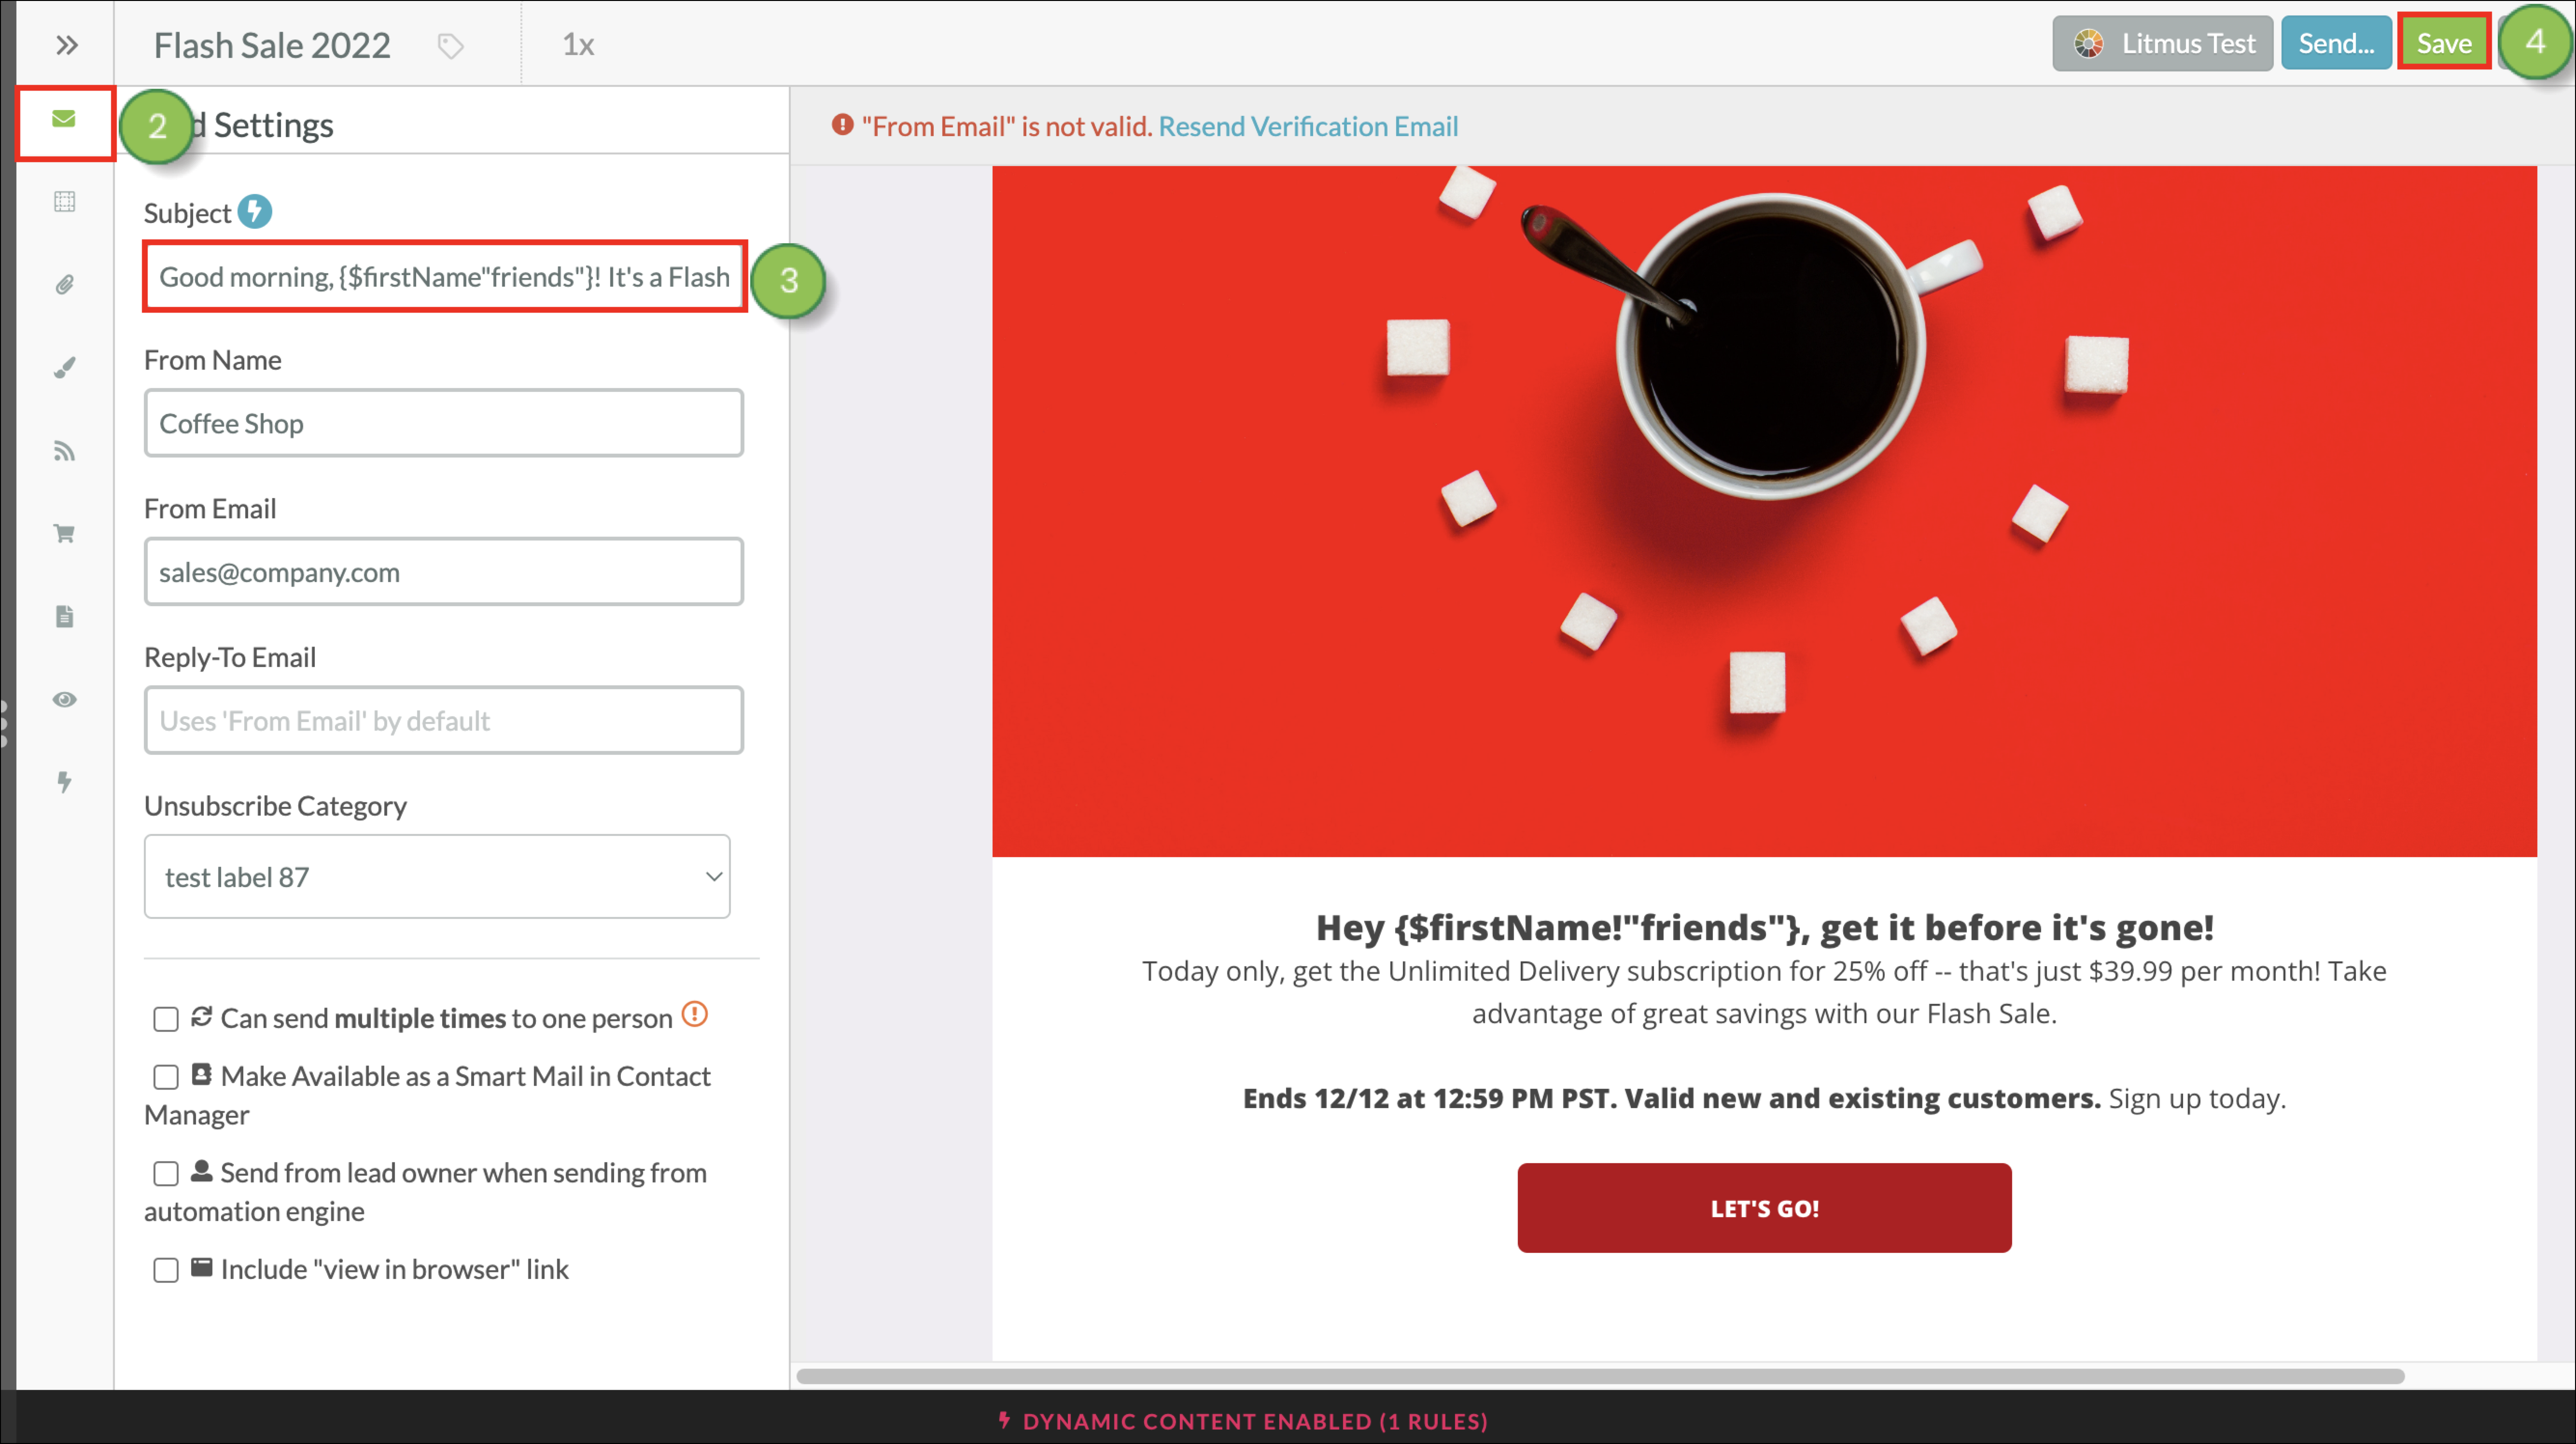Focus the From Email field sales@company.com

[444, 572]
